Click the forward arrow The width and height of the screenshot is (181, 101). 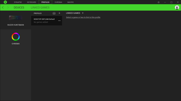(x=8, y=7)
